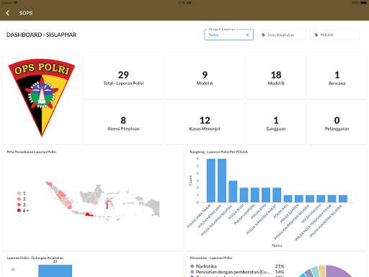The height and width of the screenshot is (277, 369).
Task: Click the Java region on the map
Action: click(89, 214)
